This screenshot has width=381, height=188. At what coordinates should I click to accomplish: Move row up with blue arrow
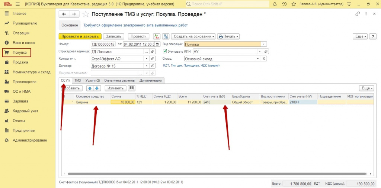[x=90, y=88]
